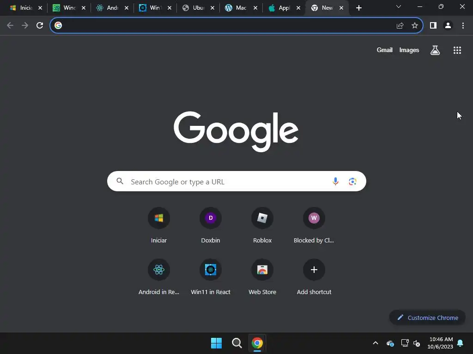Switch to the Win1 tab
The image size is (473, 354).
pos(150,8)
